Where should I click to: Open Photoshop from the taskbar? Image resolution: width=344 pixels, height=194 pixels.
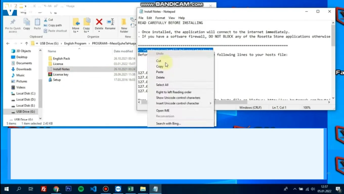click(x=69, y=189)
